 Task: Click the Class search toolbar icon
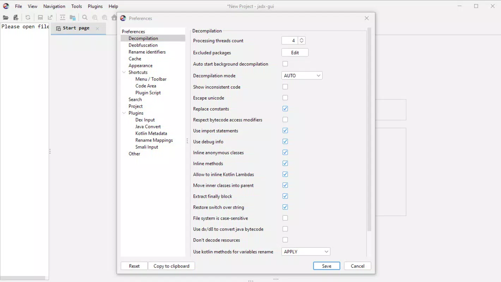pos(95,18)
